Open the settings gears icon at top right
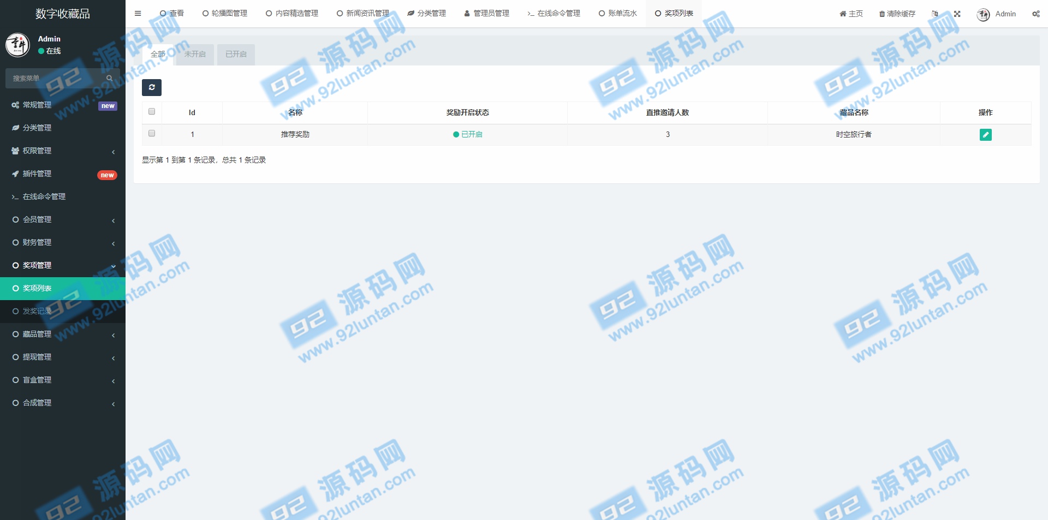Screen dimensions: 1048x520 [x=1035, y=14]
